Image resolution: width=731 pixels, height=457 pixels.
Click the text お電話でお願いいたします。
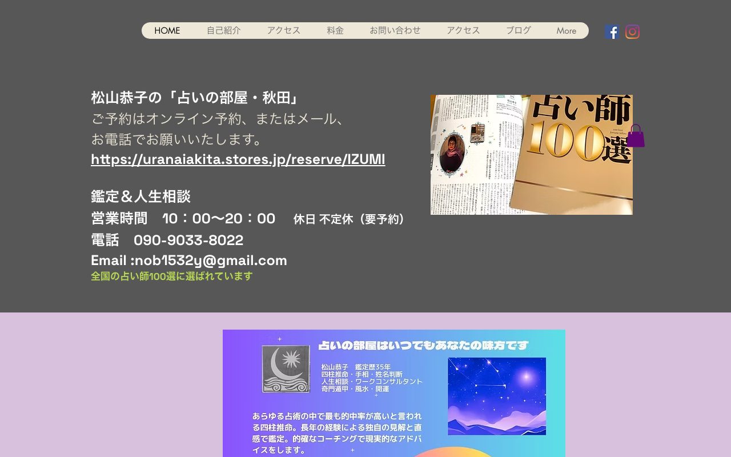point(178,139)
